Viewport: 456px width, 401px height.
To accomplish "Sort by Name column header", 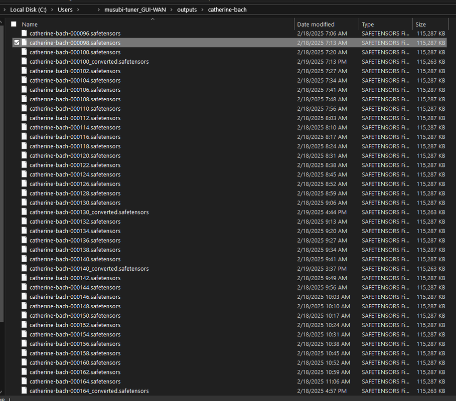I will (x=30, y=25).
